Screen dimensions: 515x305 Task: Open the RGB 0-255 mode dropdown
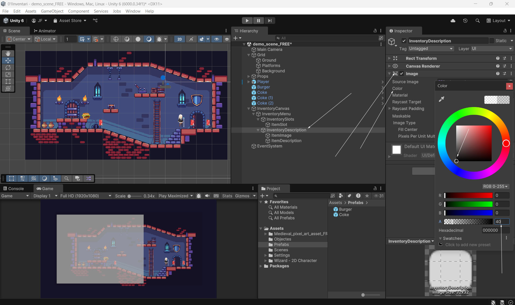[x=495, y=186]
